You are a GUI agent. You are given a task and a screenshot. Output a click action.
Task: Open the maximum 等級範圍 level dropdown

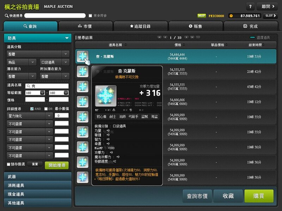pyautogui.click(x=66, y=93)
